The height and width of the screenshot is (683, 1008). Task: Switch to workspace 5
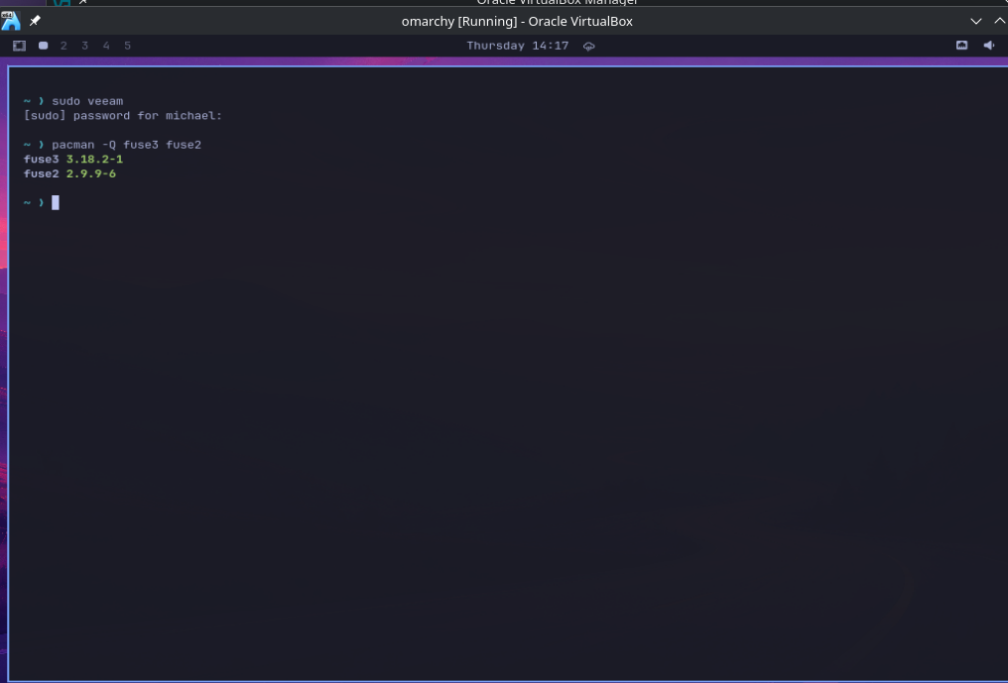click(x=127, y=46)
